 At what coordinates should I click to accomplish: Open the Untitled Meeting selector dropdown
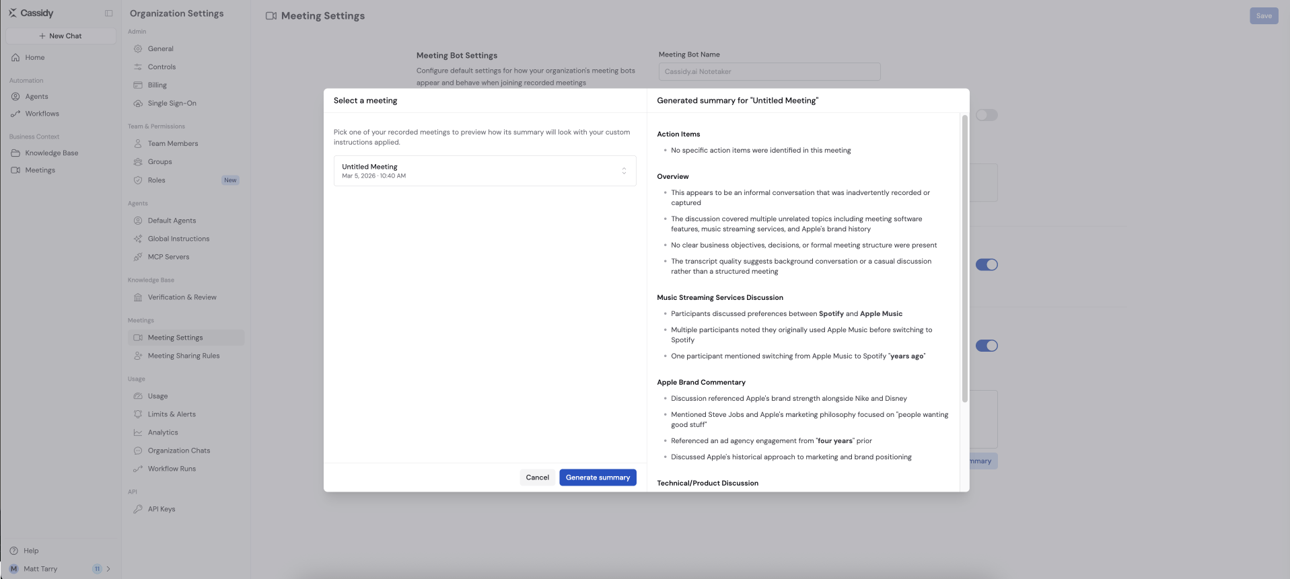pos(485,171)
